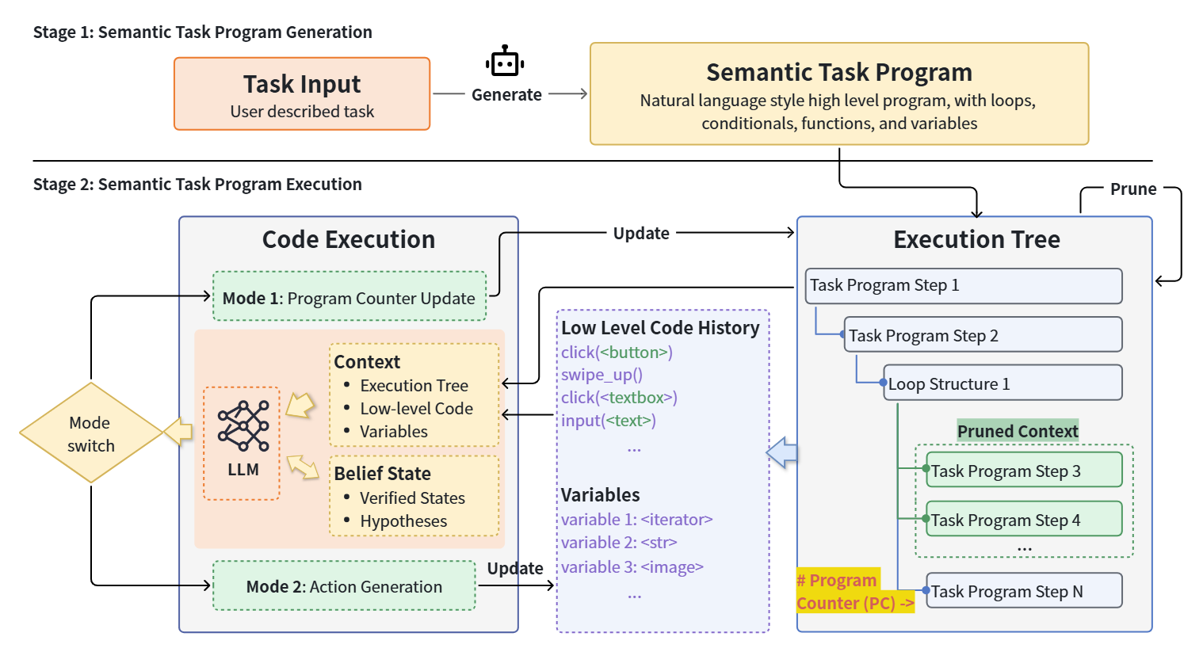Click the Mode switch diamond
This screenshot has height=652, width=1203.
click(91, 433)
